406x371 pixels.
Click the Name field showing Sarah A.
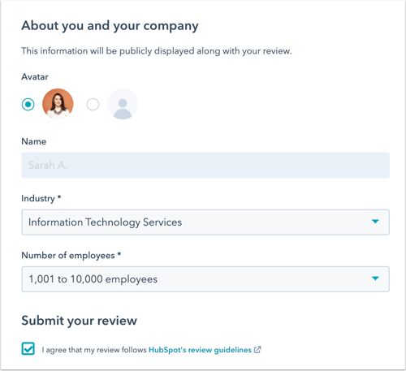coord(205,165)
